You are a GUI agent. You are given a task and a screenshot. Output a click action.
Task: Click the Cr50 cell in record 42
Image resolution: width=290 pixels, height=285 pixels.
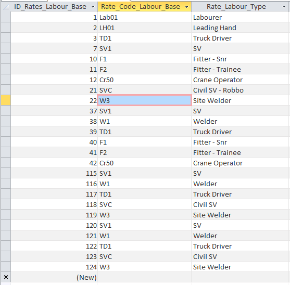[x=144, y=163]
